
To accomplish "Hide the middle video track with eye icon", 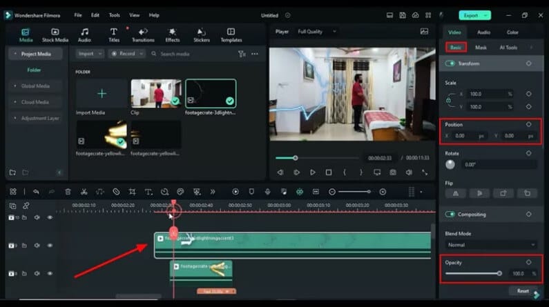I will (50, 246).
